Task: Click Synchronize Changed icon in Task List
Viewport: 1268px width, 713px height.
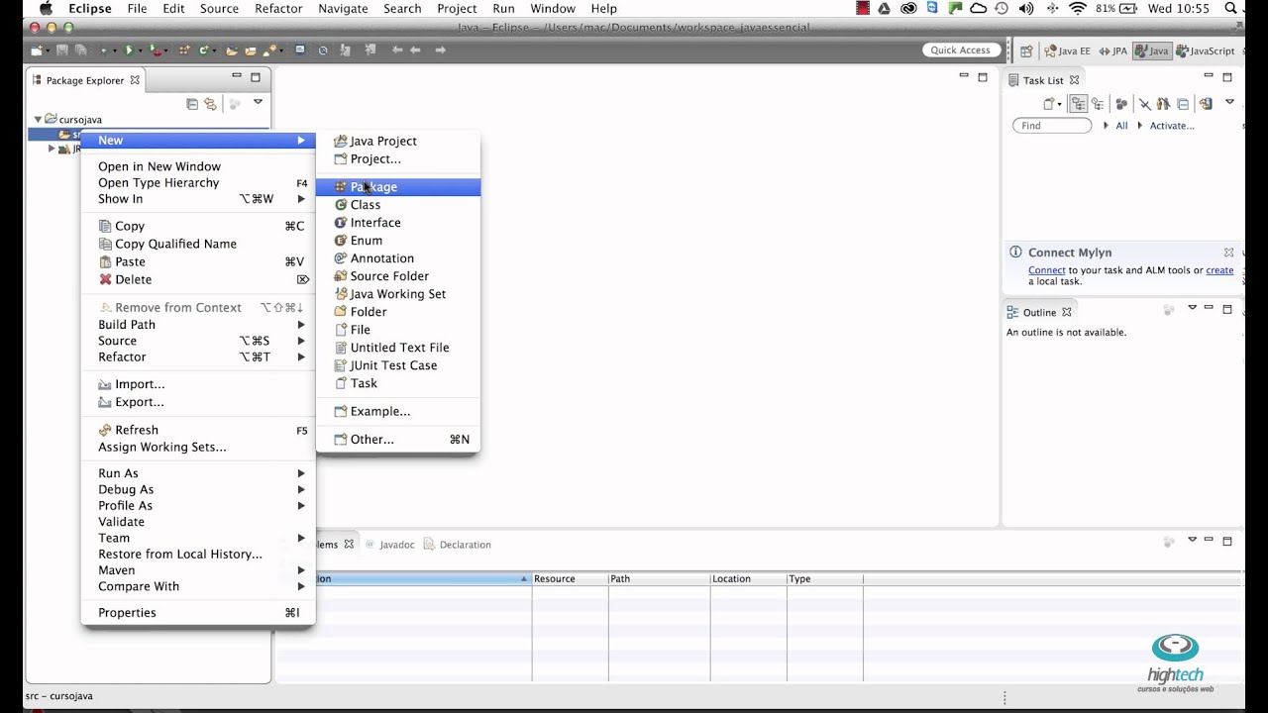Action: [x=1206, y=103]
